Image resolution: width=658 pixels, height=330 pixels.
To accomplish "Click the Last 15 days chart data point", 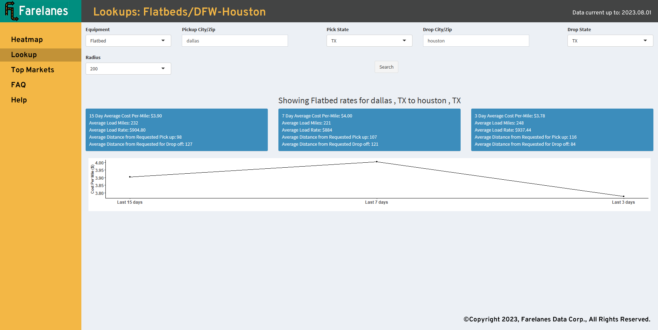I will (130, 177).
